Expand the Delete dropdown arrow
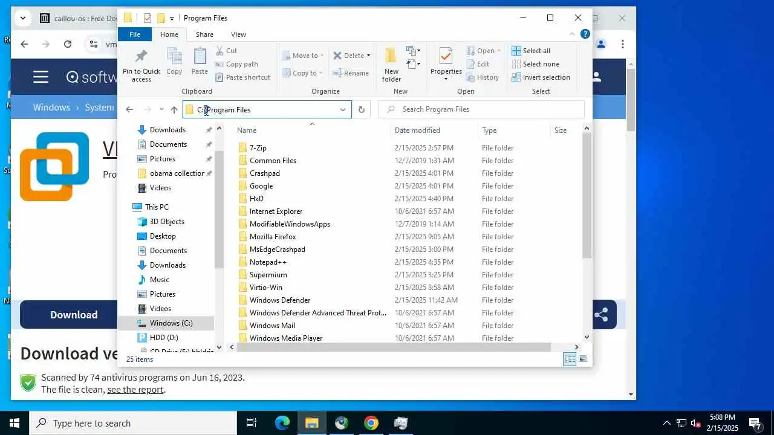Image resolution: width=774 pixels, height=435 pixels. tap(368, 56)
